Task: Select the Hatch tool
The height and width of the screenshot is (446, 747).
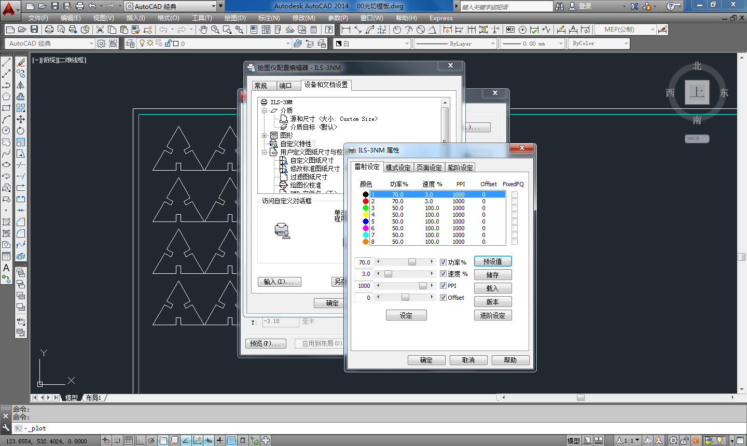Action: [x=6, y=222]
